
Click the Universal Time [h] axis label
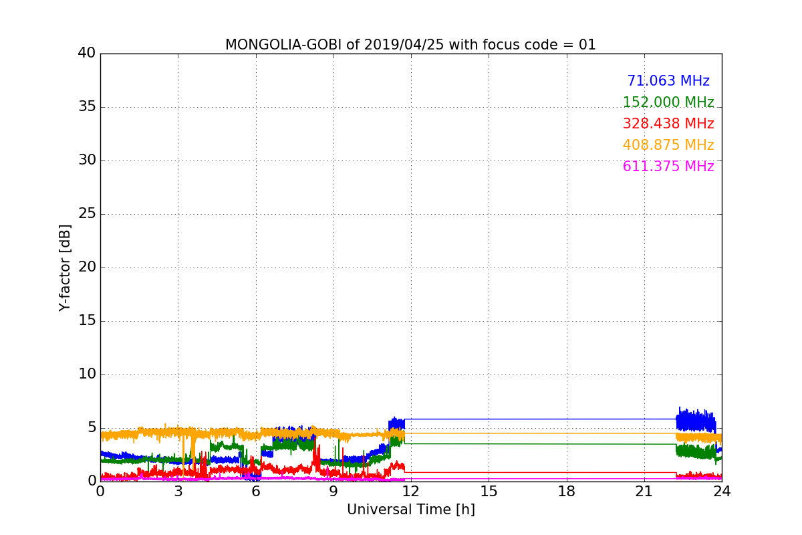point(411,510)
